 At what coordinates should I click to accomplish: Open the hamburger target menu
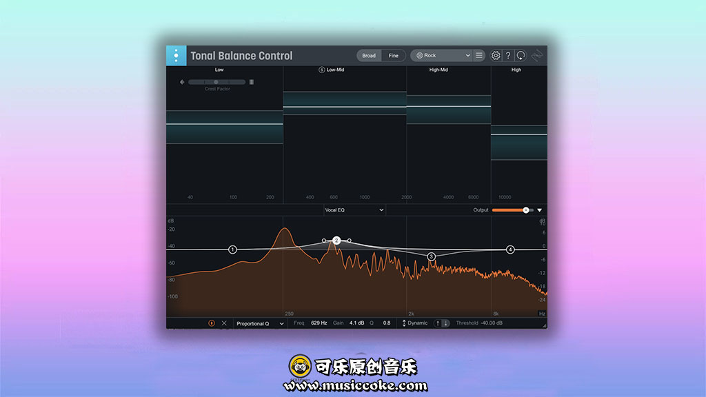click(x=479, y=55)
